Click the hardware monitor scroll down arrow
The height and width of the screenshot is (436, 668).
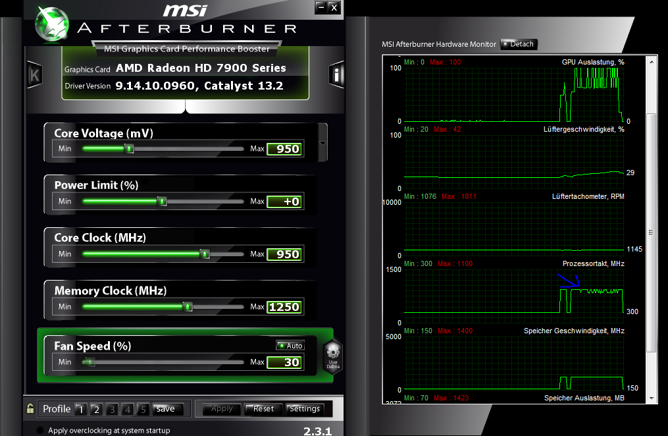pos(652,398)
